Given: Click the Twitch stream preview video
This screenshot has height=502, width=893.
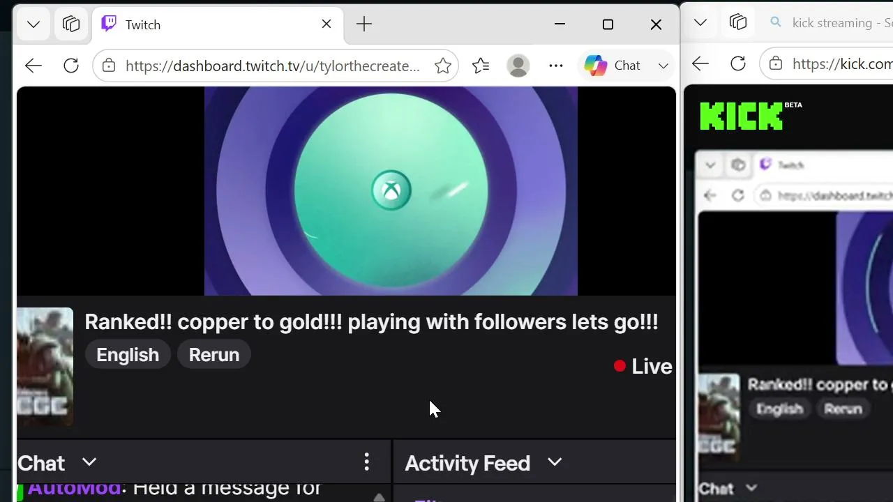Looking at the screenshot, I should pos(391,191).
